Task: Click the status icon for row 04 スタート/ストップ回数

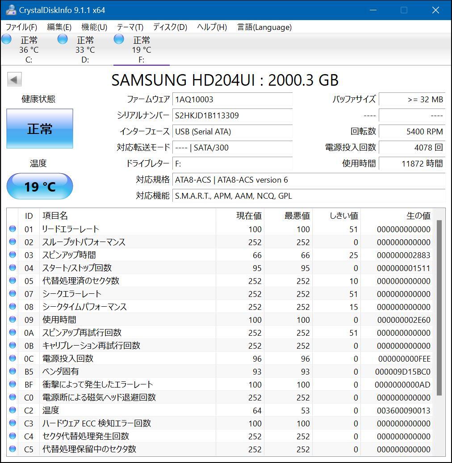Action: click(13, 267)
